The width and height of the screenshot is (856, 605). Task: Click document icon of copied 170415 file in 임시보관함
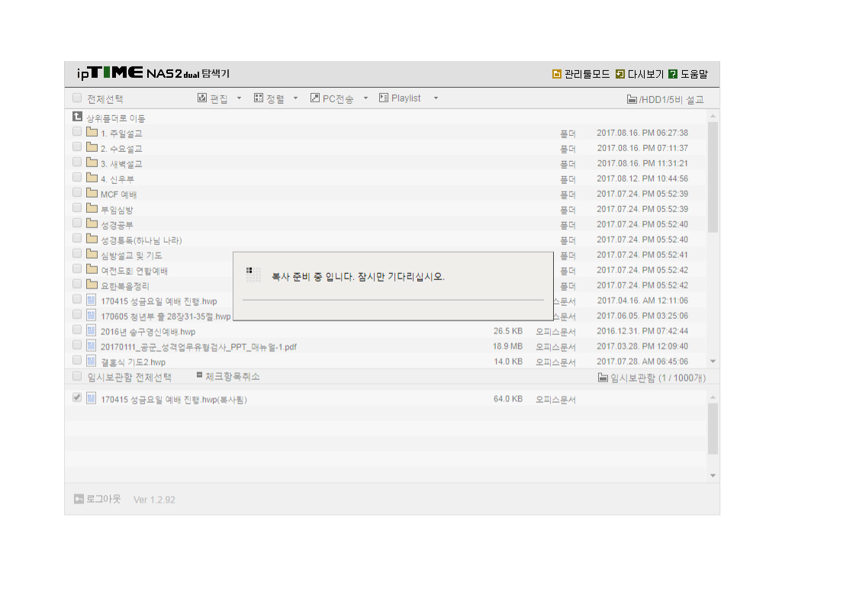(91, 398)
